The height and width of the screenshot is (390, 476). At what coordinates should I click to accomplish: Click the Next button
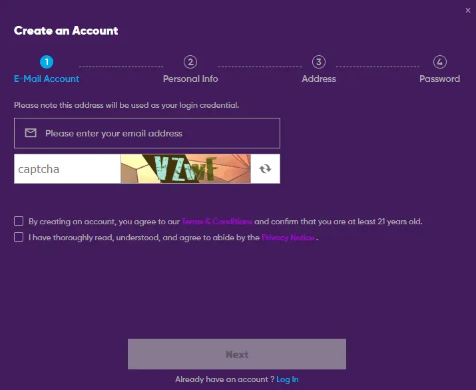(x=237, y=354)
